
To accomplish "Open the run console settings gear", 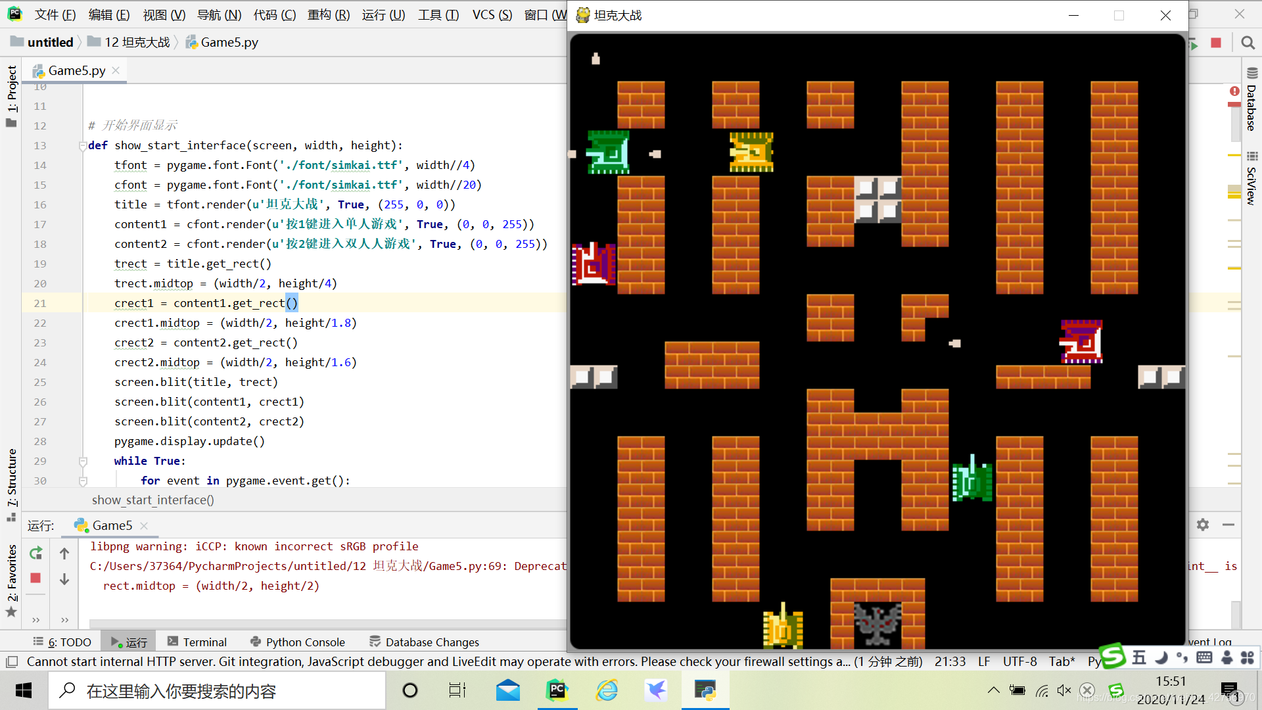I will click(x=1203, y=525).
